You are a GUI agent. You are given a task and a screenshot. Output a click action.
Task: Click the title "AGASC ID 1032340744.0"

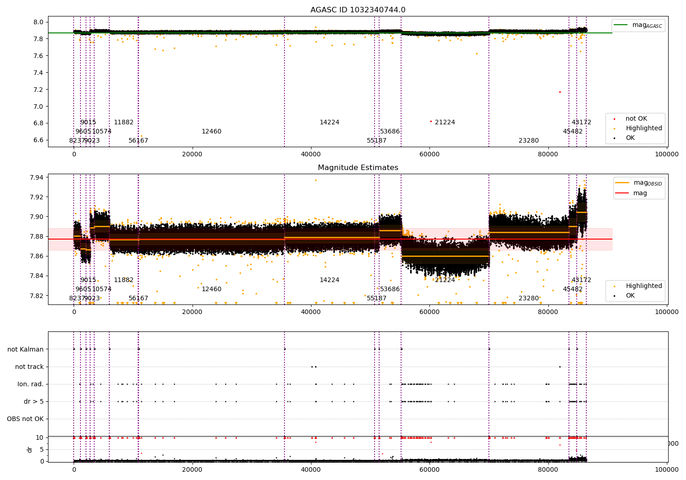(358, 10)
